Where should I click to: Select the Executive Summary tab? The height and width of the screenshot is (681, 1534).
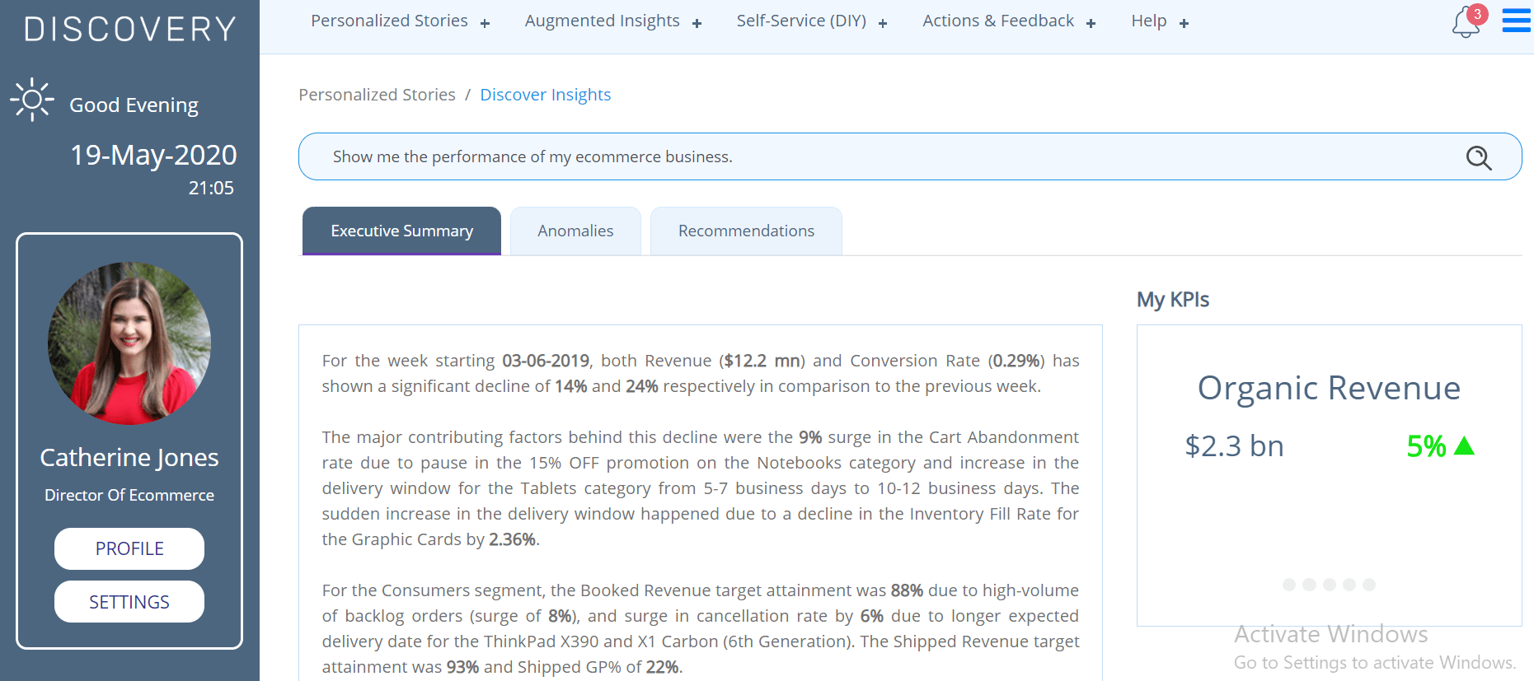[401, 231]
